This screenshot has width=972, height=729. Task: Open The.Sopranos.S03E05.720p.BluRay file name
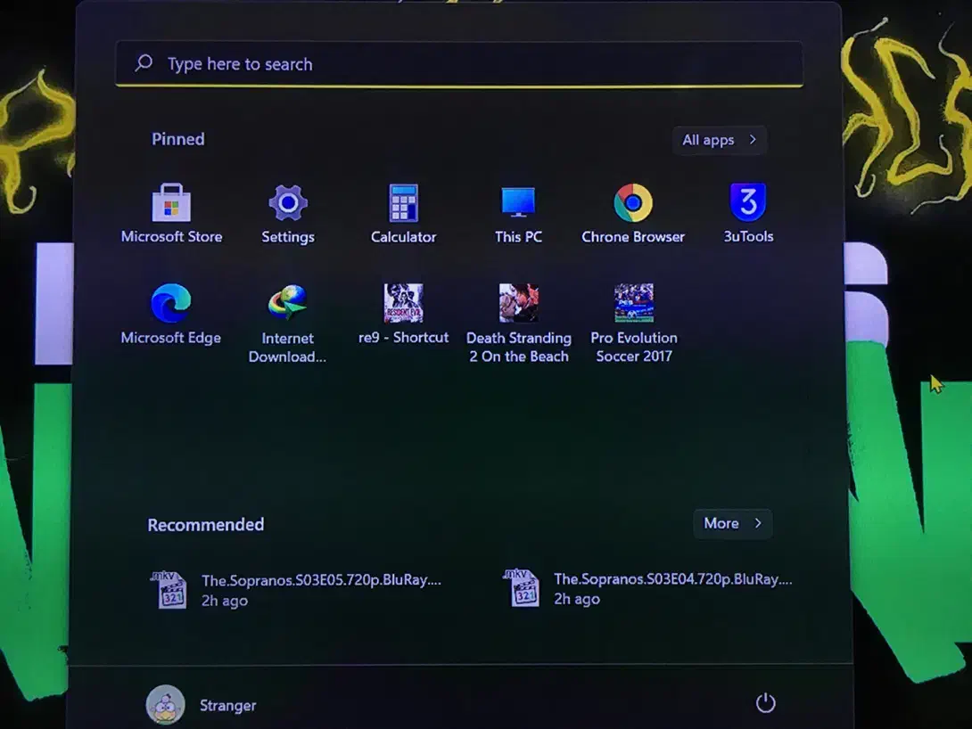pos(321,580)
